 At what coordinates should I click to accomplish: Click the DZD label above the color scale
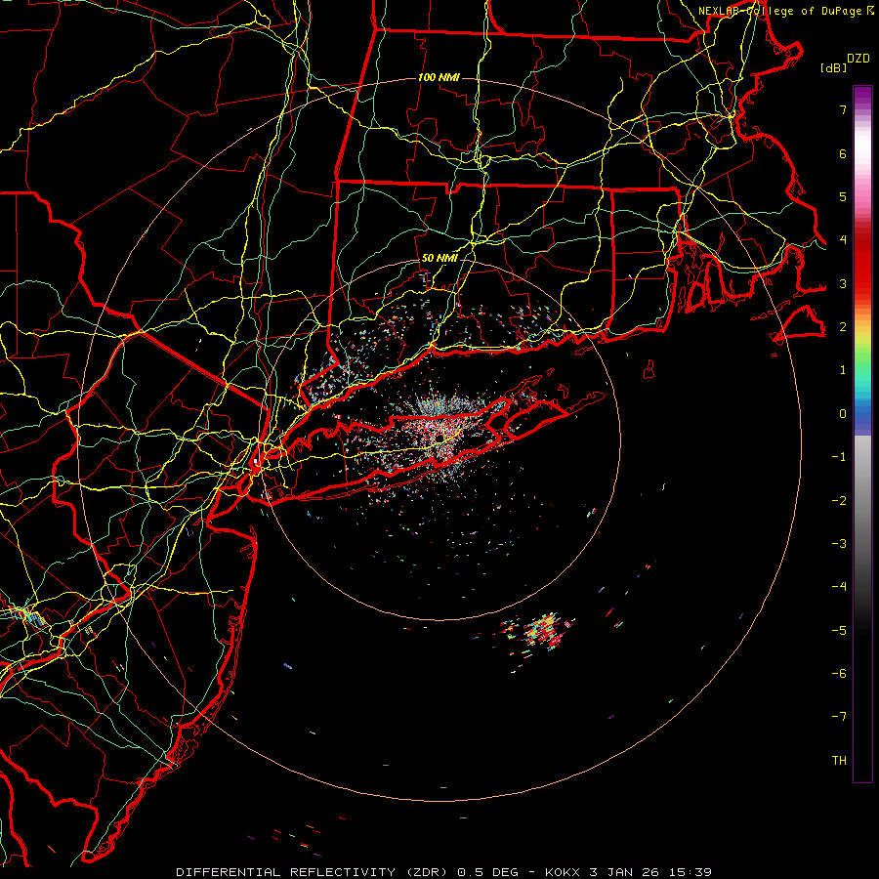(858, 59)
